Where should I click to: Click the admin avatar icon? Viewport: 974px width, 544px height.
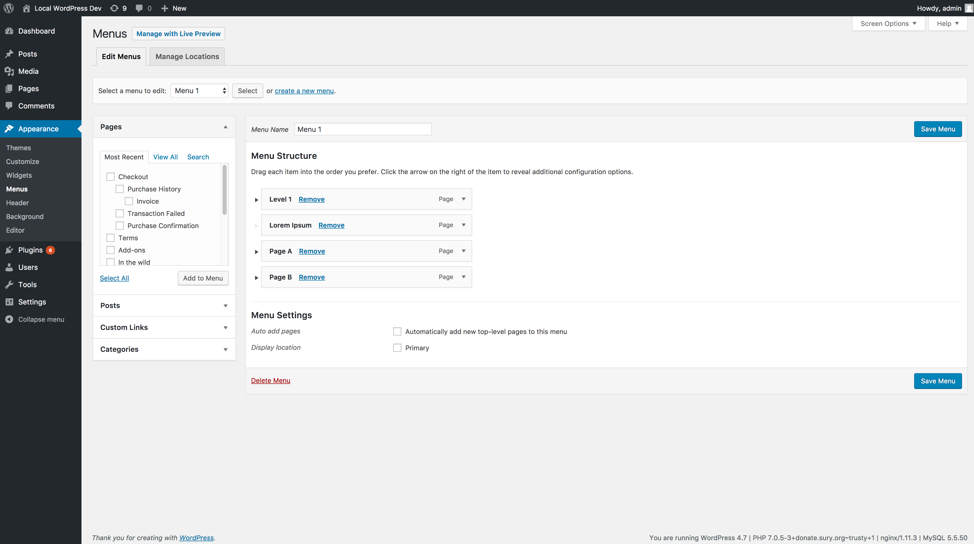pyautogui.click(x=969, y=8)
